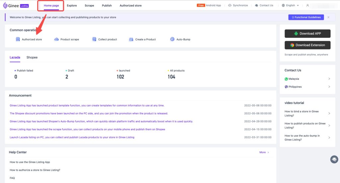
Task: Open the Explore menu item
Action: (72, 6)
